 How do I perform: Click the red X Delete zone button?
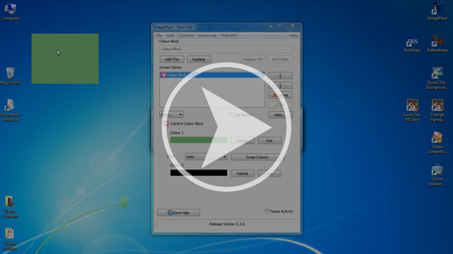[x=280, y=96]
